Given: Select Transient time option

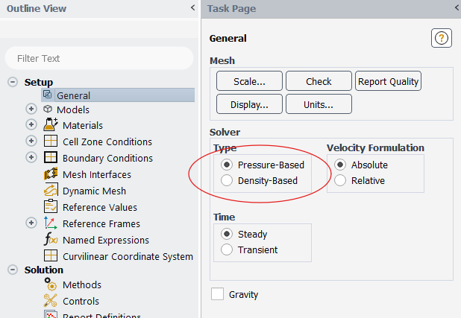Looking at the screenshot, I should click(227, 250).
